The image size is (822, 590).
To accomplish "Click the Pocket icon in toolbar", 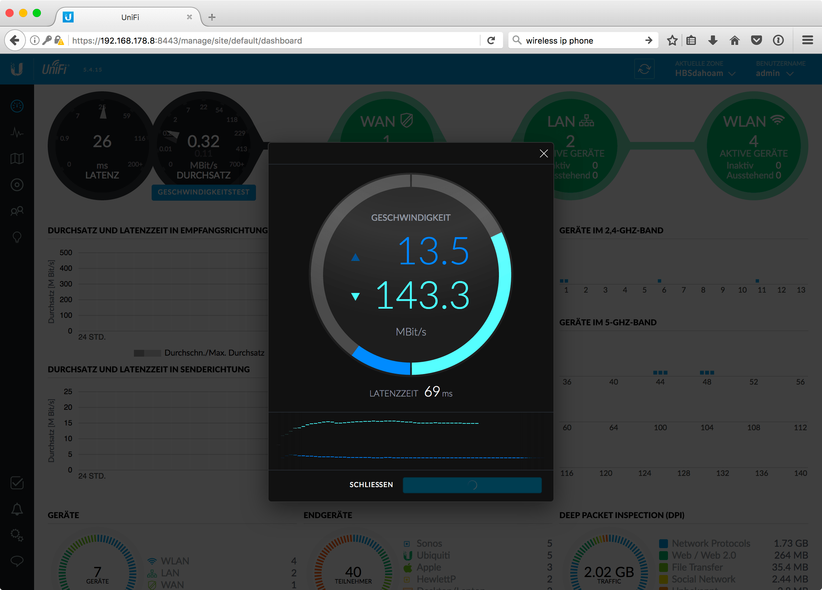I will click(757, 40).
